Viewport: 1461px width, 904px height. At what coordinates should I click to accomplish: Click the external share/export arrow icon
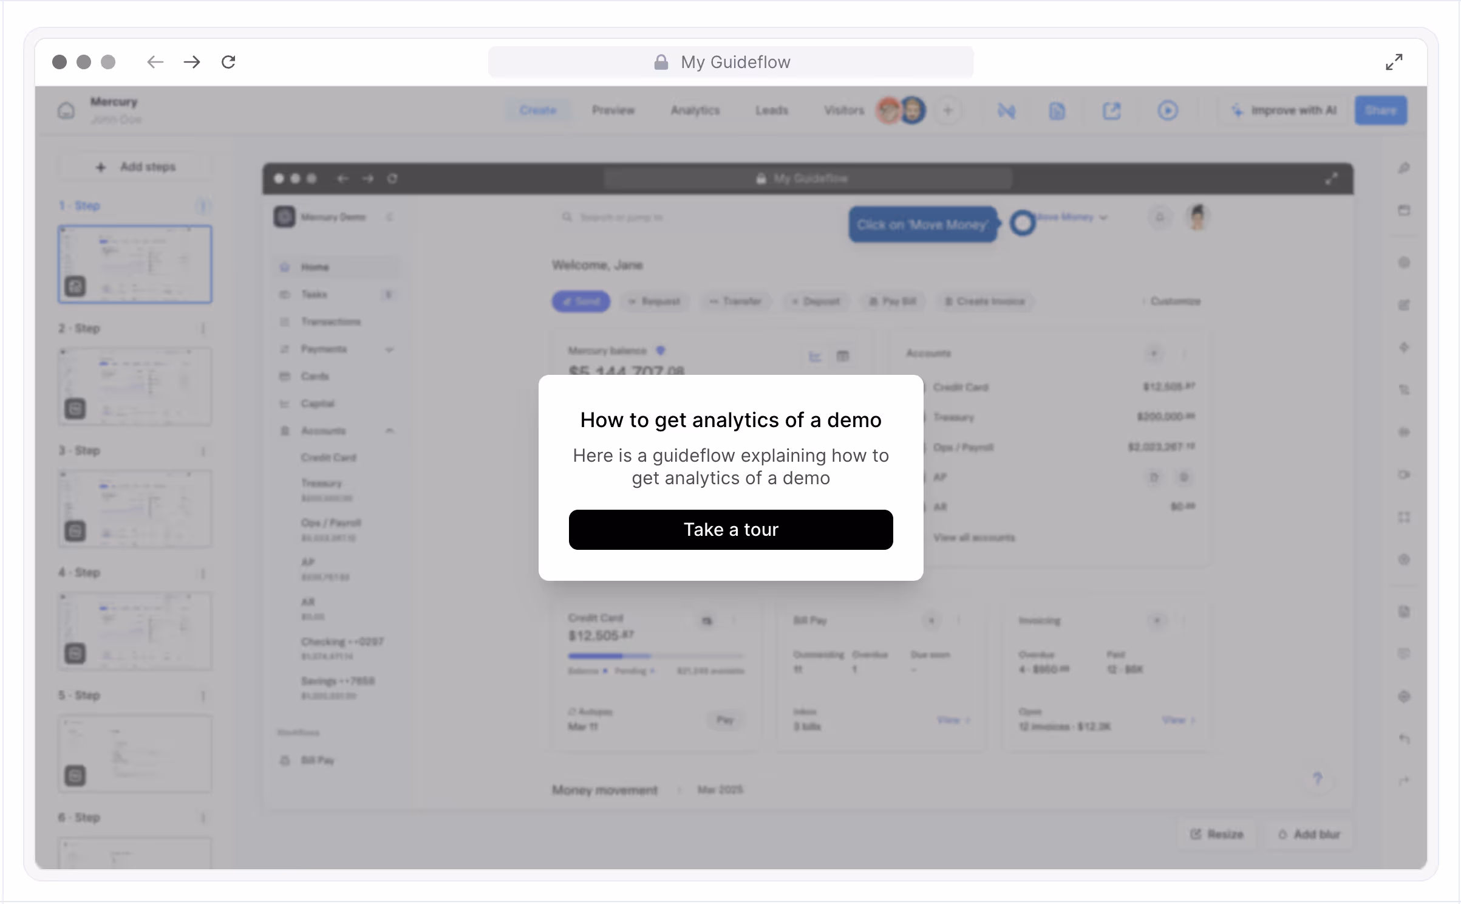(1111, 111)
